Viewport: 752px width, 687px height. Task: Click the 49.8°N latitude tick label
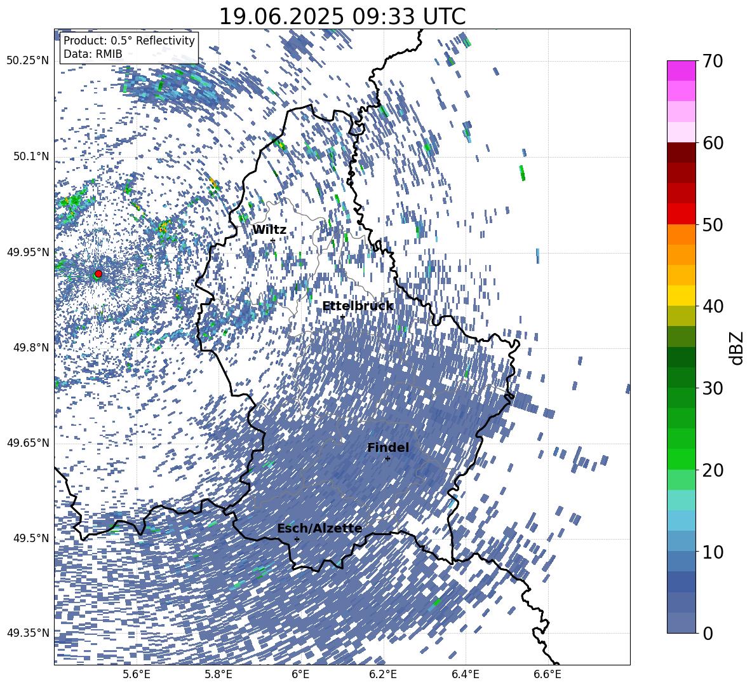click(32, 348)
